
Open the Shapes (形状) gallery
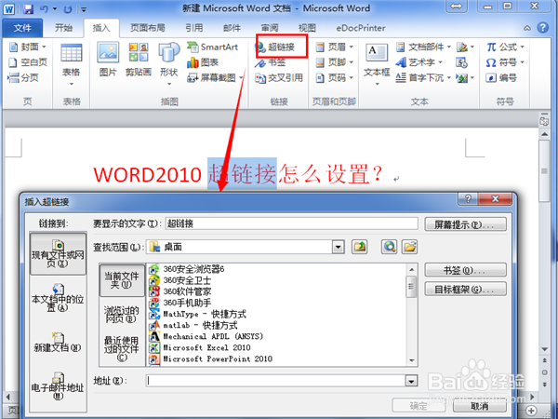[x=168, y=64]
